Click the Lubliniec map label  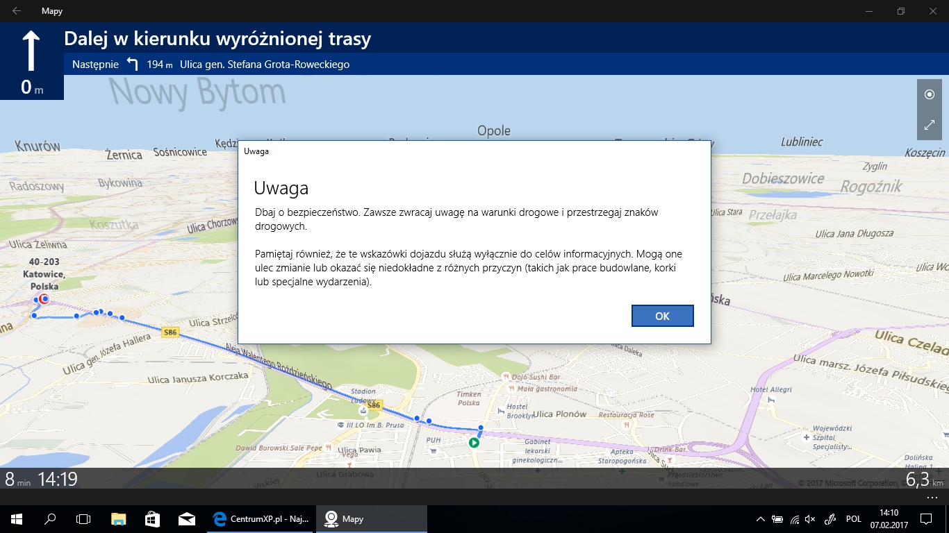pyautogui.click(x=802, y=142)
